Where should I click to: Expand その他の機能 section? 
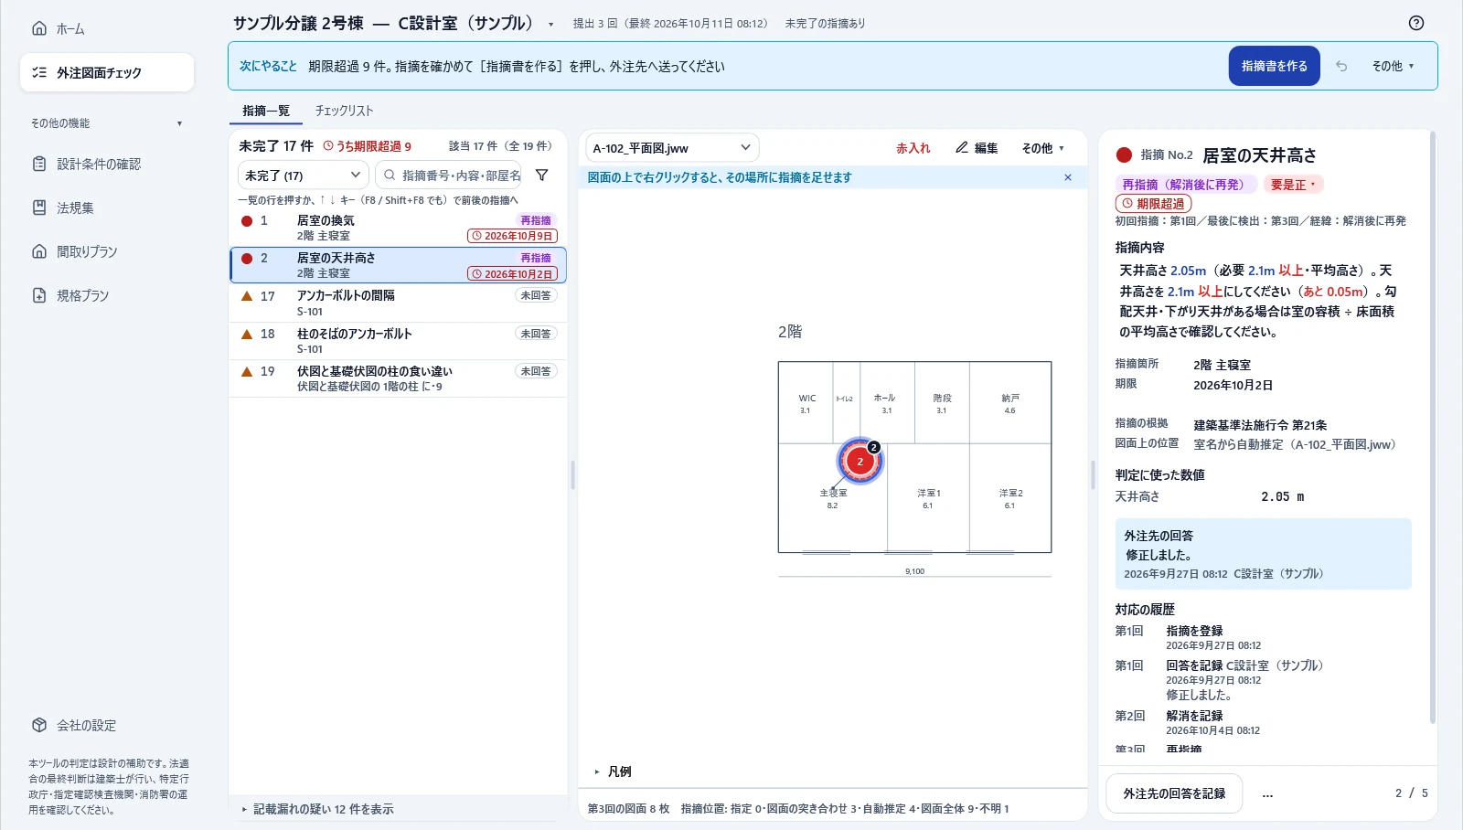click(x=107, y=122)
